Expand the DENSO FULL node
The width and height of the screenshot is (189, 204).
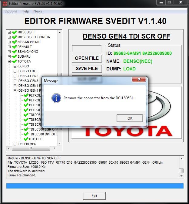(15, 71)
